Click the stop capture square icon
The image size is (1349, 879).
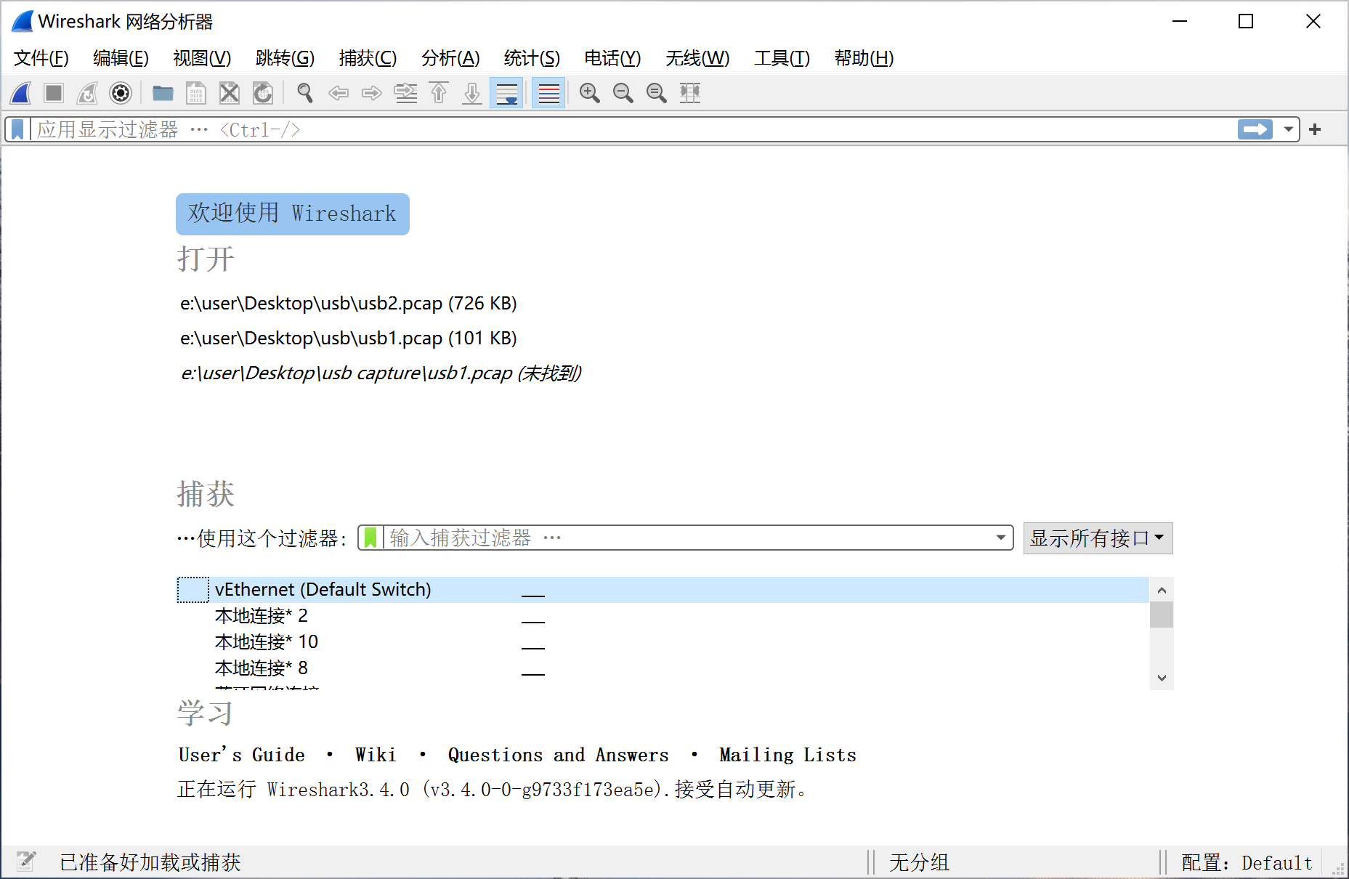pyautogui.click(x=54, y=93)
